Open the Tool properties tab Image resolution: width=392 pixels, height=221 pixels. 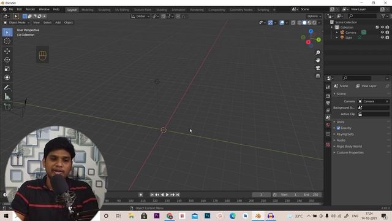328,87
